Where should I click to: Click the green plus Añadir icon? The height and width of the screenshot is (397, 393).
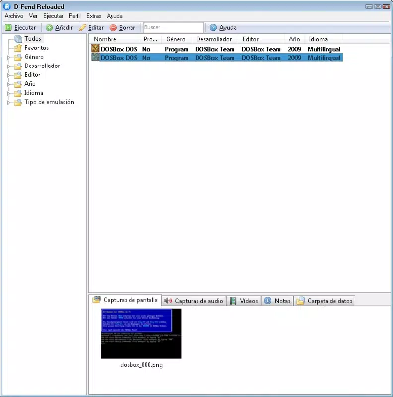49,27
